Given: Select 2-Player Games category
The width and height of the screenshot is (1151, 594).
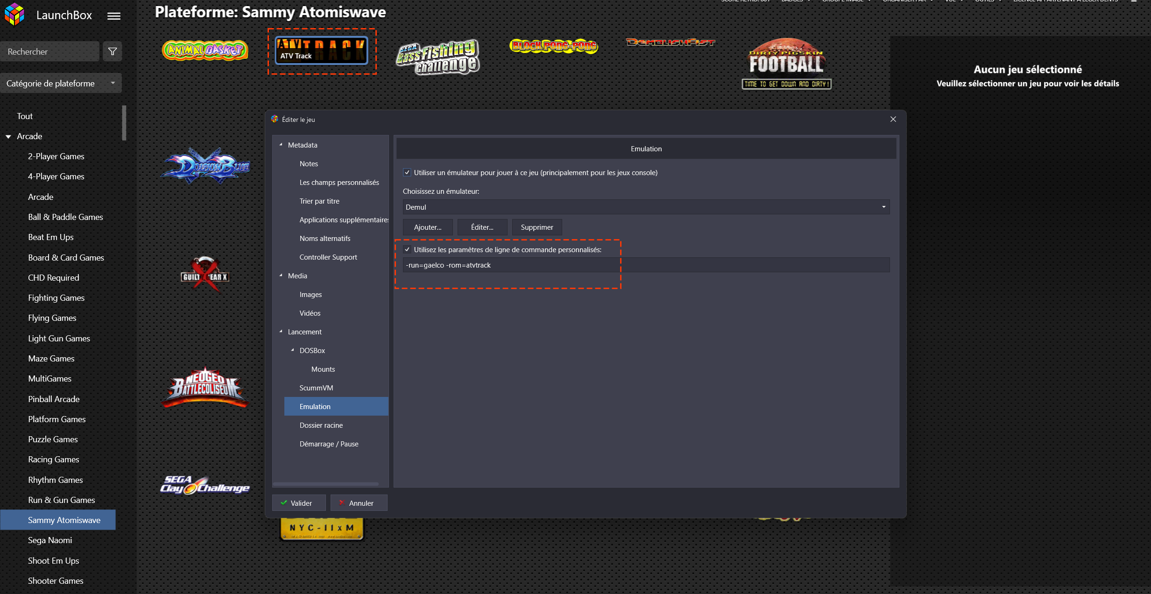Looking at the screenshot, I should tap(56, 156).
